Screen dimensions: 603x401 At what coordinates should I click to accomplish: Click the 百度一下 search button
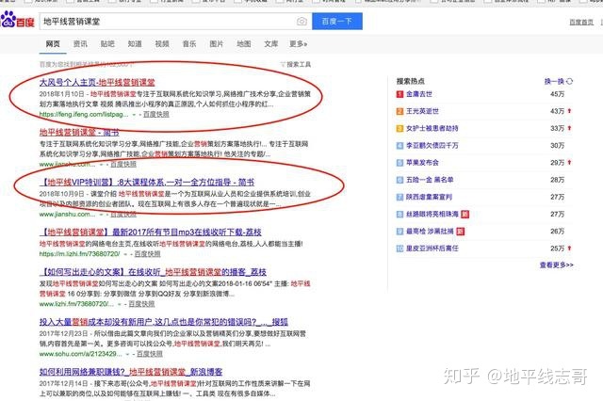point(337,22)
